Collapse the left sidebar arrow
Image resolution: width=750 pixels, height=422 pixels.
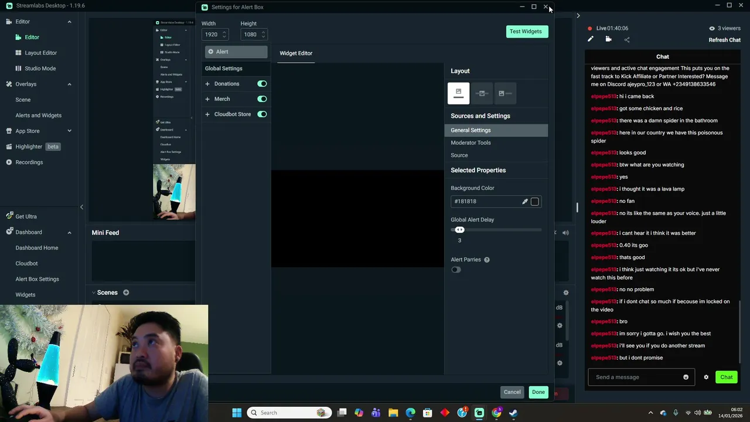point(81,207)
